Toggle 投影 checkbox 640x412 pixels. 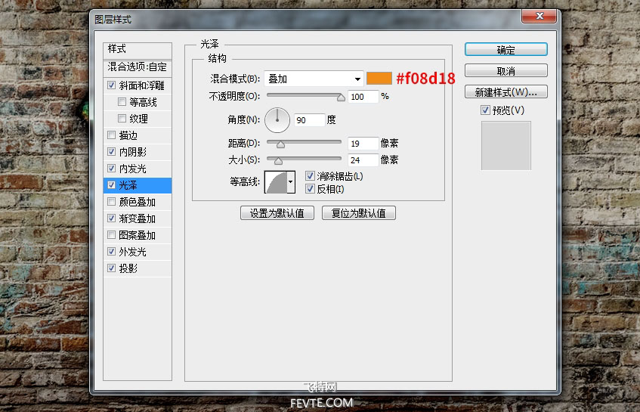coord(111,268)
